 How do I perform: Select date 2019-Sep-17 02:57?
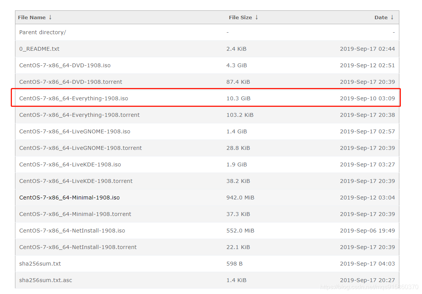367,132
